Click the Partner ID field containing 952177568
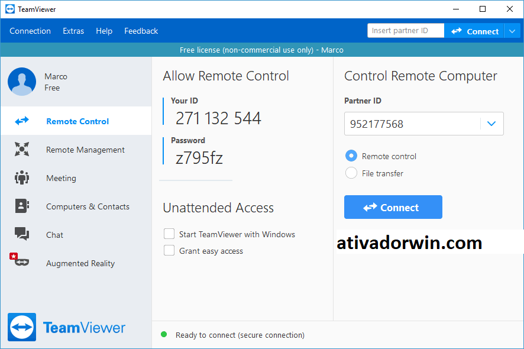 [423, 124]
